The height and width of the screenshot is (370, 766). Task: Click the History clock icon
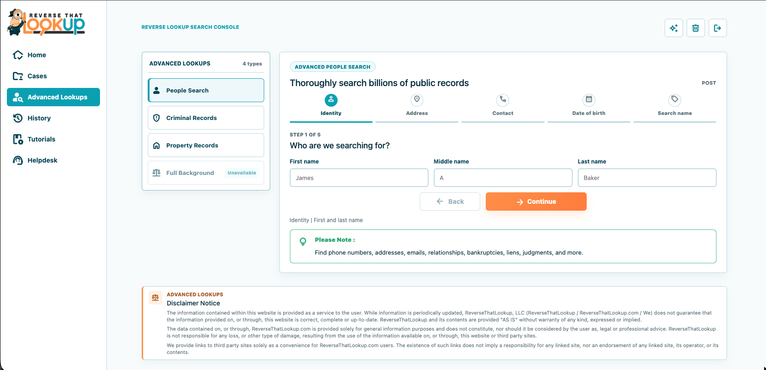(18, 118)
